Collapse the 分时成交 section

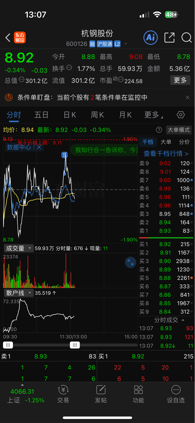point(169,320)
